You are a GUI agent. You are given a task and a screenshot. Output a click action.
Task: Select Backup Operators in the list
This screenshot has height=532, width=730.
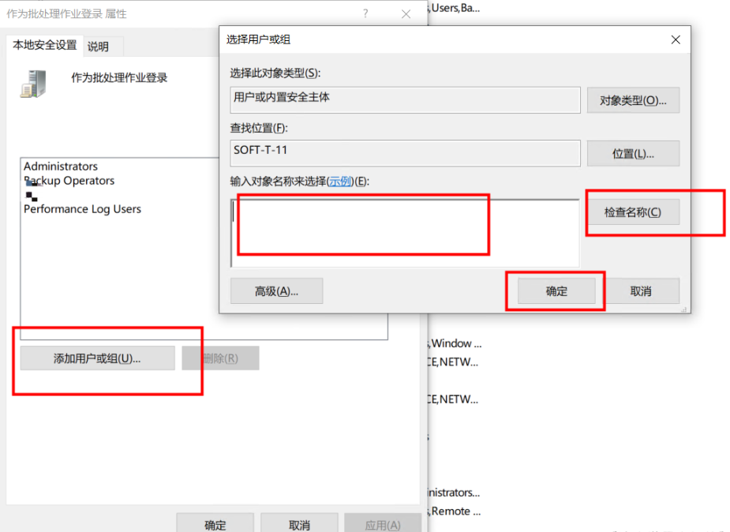coord(69,181)
